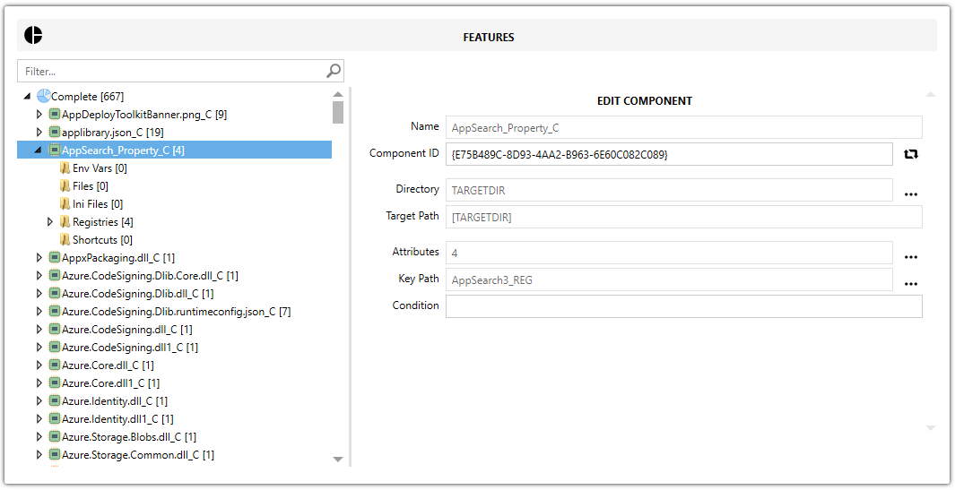Viewport: 955px width, 490px height.
Task: Select Env Vars [0] tree item
Action: [x=100, y=168]
